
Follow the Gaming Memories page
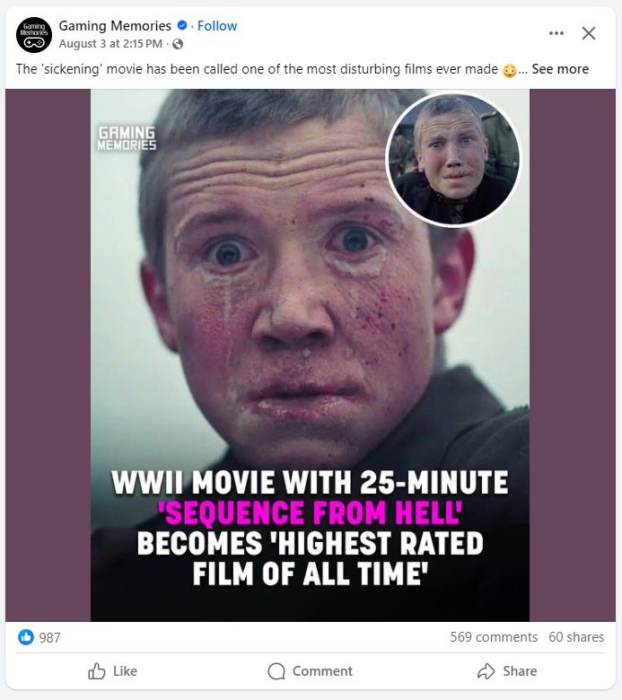[x=217, y=26]
